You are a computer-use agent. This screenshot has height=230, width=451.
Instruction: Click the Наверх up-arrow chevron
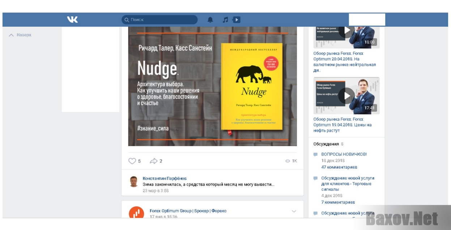(x=11, y=35)
